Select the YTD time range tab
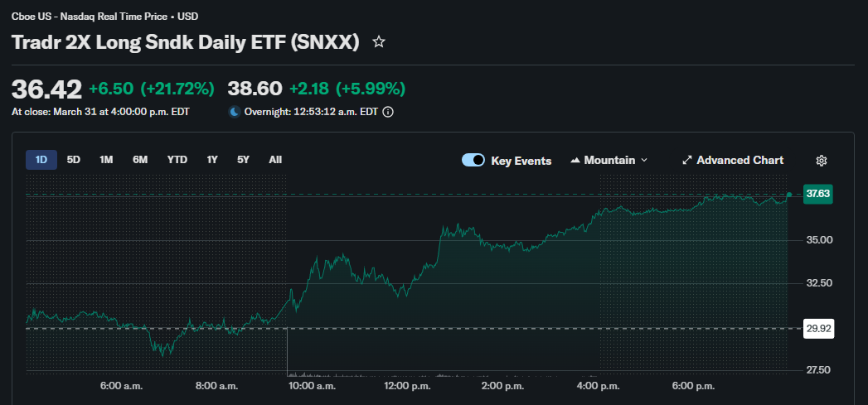 (177, 160)
